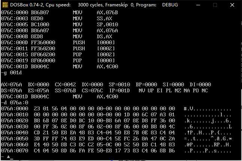Click the SI=0000 register value
Viewport: 242px width, 161px height.
coord(173,84)
